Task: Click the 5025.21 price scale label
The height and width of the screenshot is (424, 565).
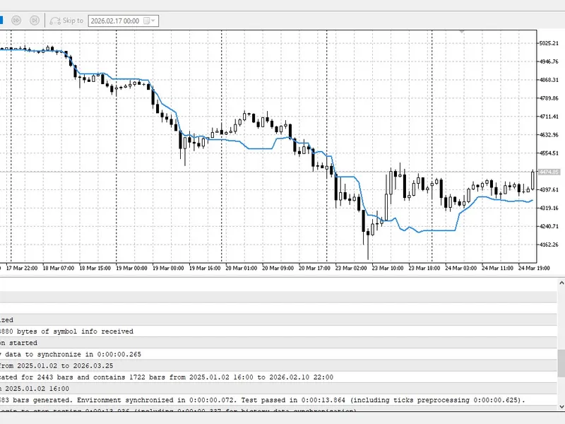Action: tap(549, 43)
